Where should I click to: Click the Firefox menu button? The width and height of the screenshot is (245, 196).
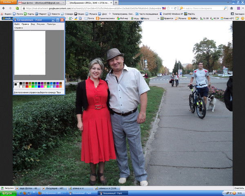(8, 2)
